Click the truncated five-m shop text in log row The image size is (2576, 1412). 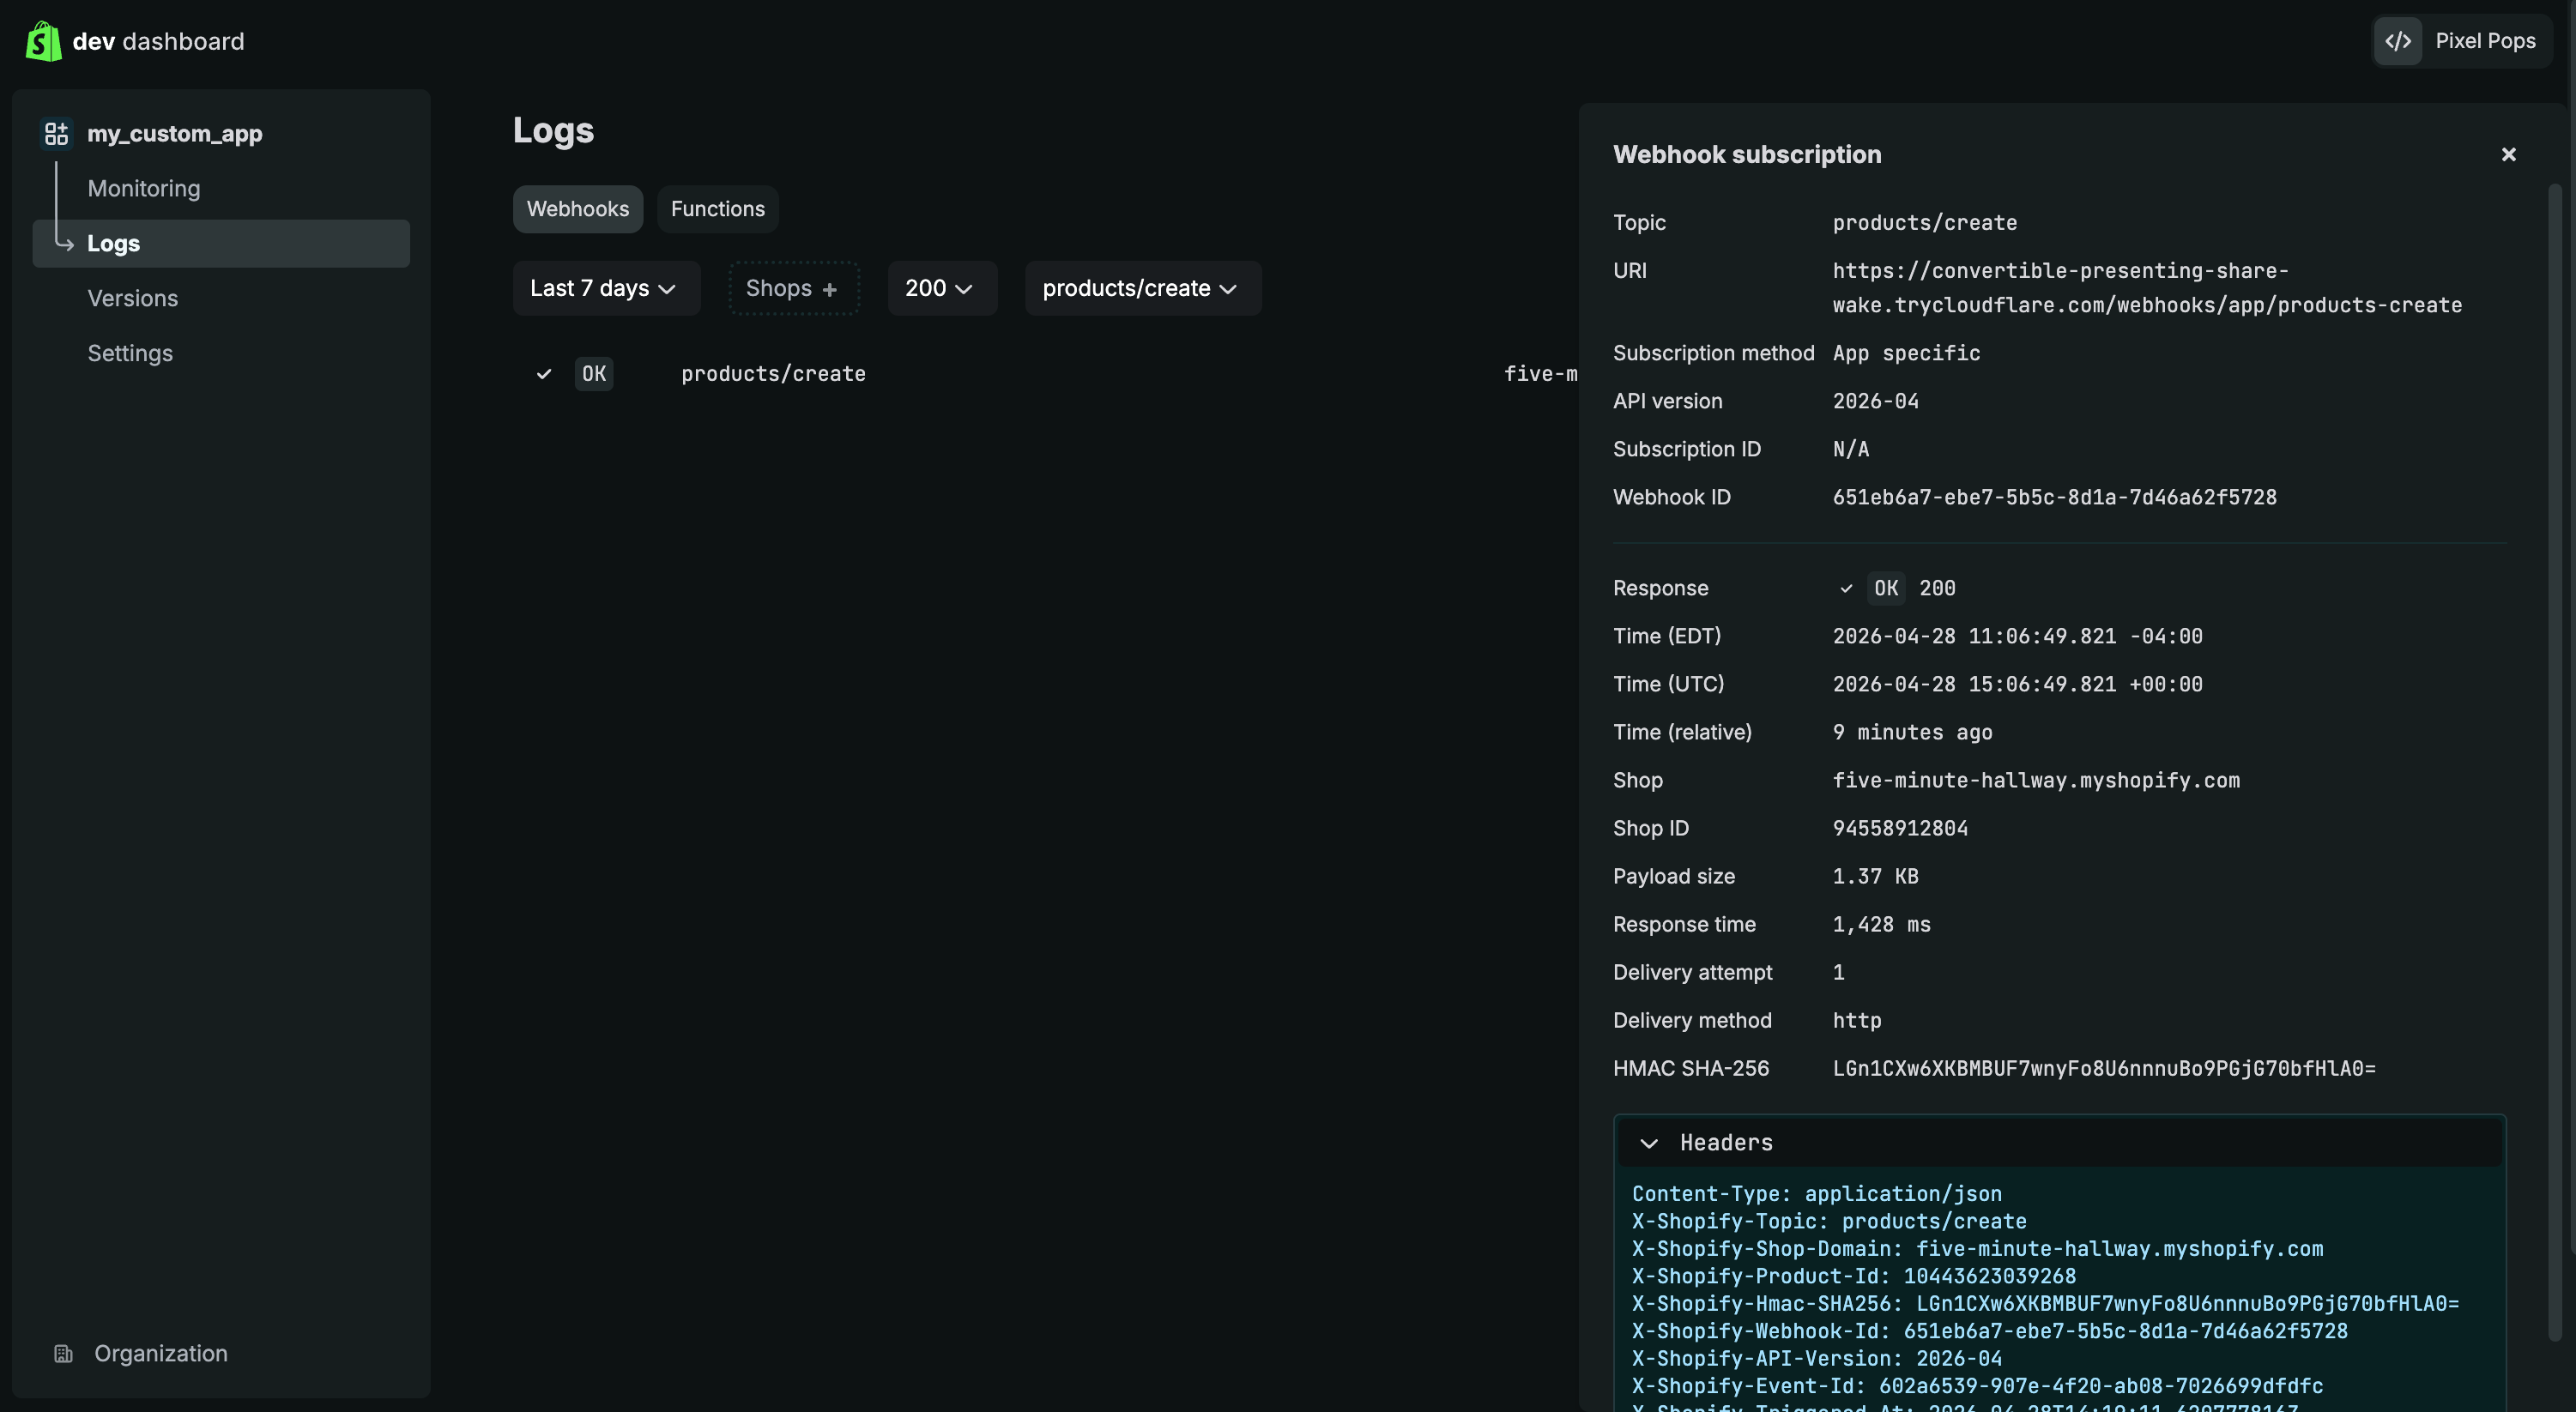tap(1540, 374)
